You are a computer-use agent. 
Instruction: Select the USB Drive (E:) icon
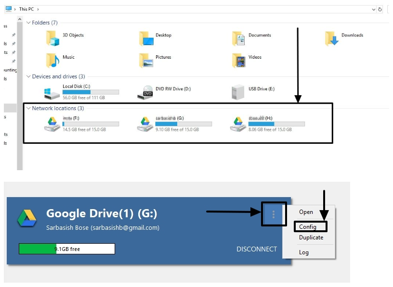238,92
